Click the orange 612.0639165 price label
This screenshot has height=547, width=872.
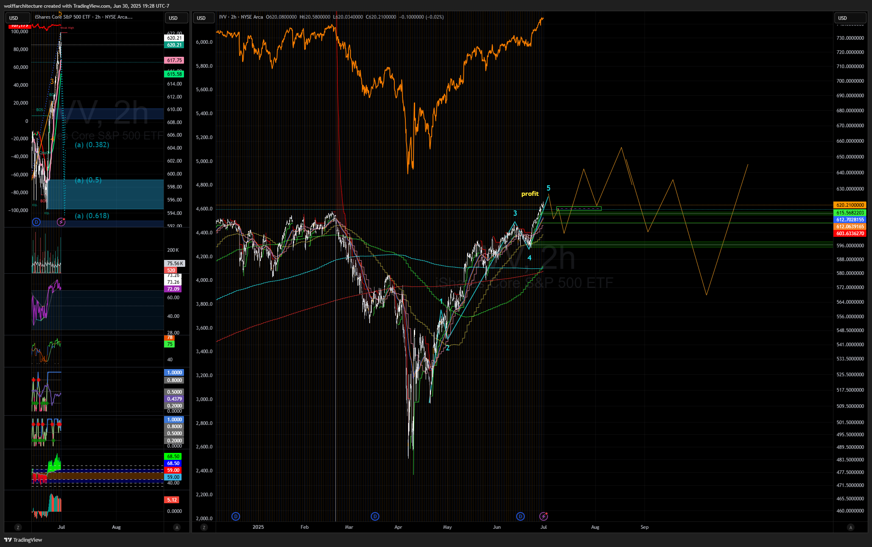point(850,227)
